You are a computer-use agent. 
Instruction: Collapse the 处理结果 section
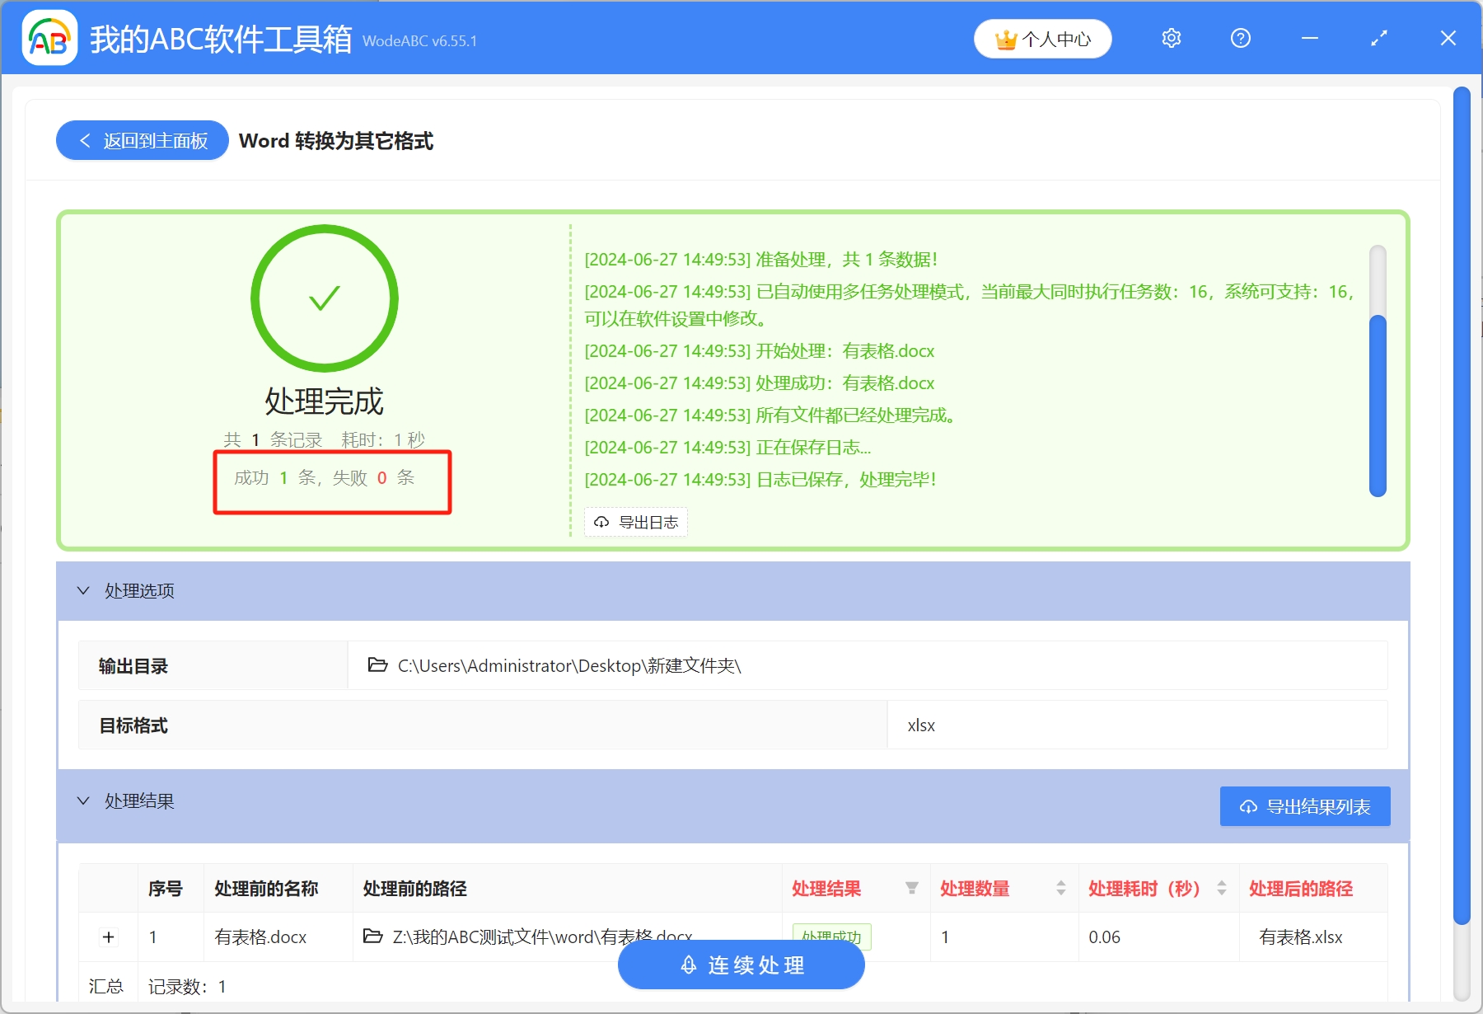coord(83,801)
